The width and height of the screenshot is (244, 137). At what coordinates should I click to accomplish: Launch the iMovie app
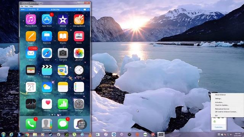point(63,19)
